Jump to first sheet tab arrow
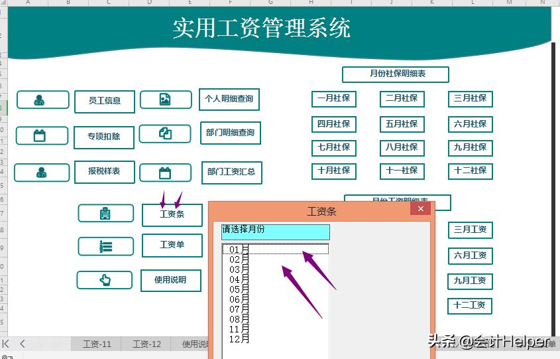Screen dimensions: 560x359 (6, 344)
